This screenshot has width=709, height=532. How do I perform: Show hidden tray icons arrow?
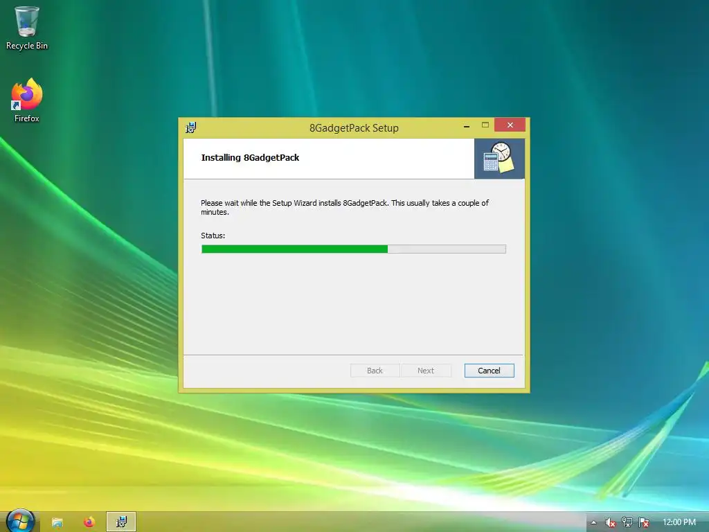(x=593, y=522)
